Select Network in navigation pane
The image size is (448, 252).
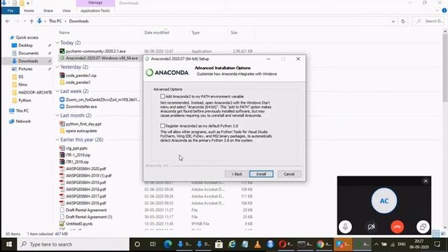[23, 121]
